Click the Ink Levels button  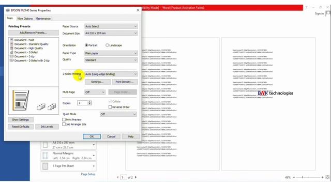(47, 127)
